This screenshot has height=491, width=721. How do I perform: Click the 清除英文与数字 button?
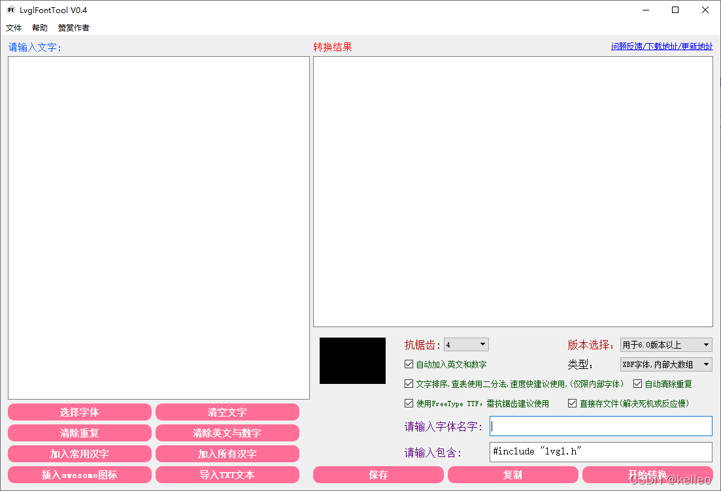point(227,433)
